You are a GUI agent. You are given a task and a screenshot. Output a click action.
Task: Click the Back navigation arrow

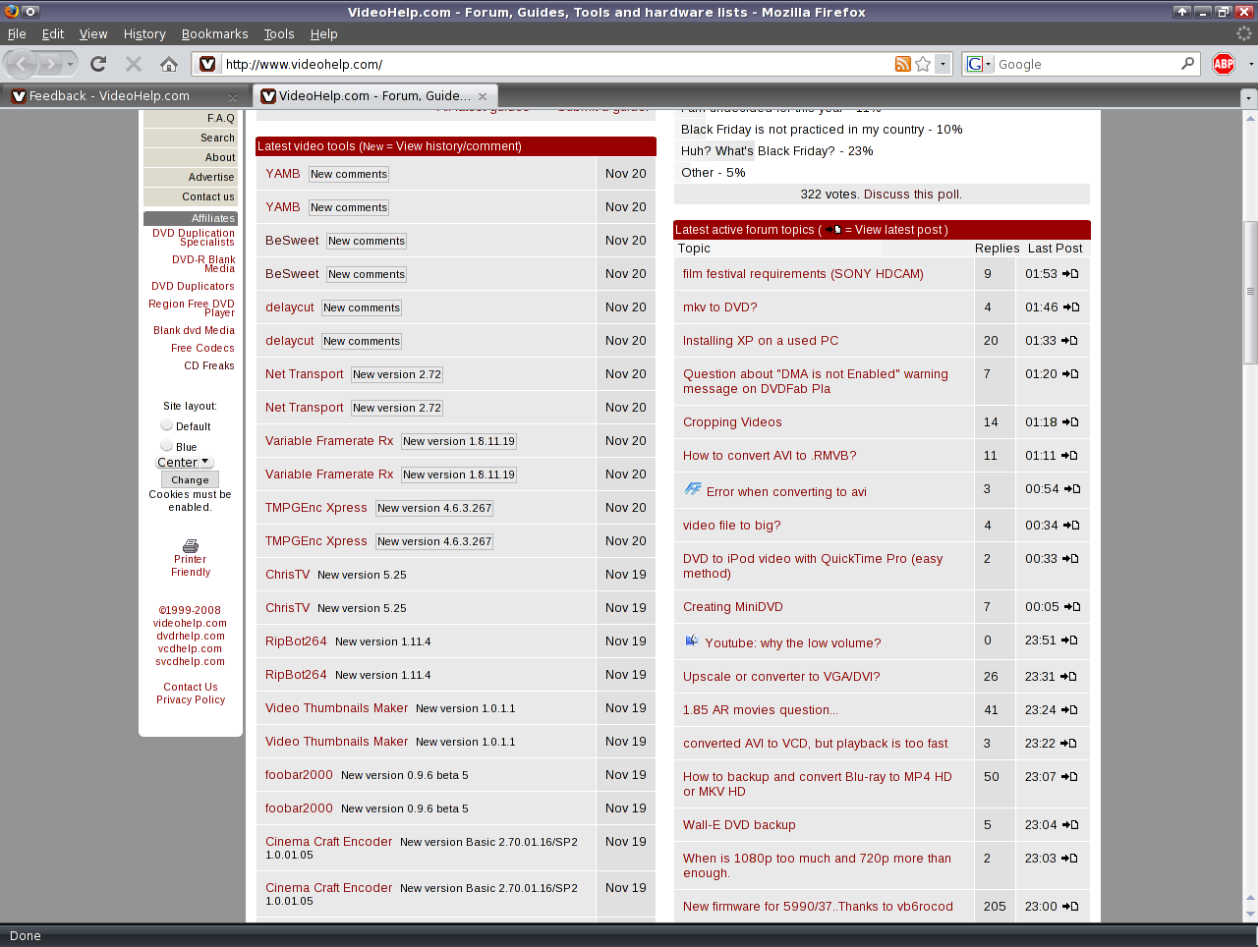21,64
